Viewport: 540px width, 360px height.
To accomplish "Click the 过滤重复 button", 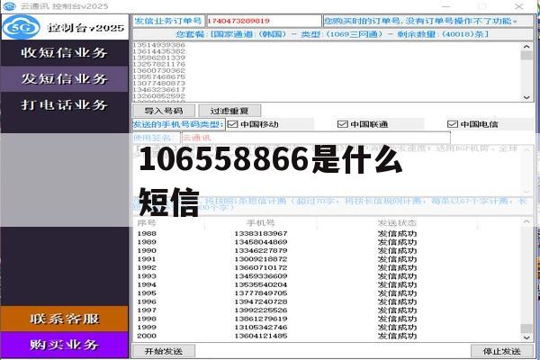I will [229, 111].
